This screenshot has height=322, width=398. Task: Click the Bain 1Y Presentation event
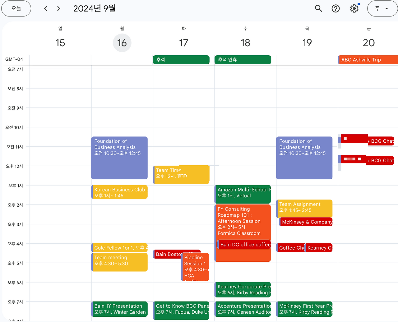coord(119,309)
